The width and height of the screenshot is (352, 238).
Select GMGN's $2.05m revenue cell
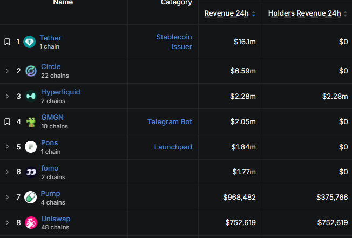pos(243,121)
